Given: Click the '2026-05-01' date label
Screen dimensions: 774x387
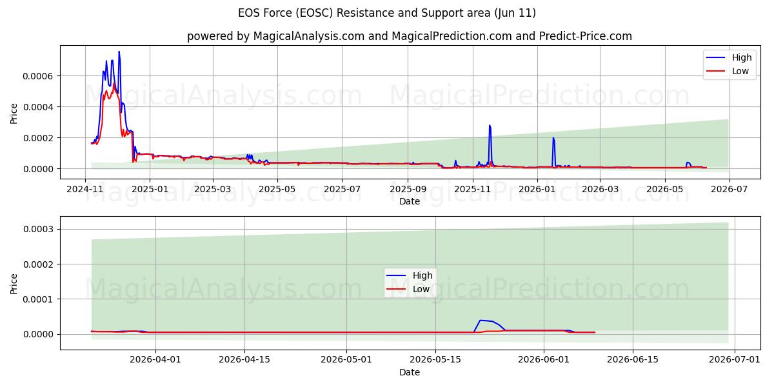Looking at the screenshot, I should pos(346,360).
